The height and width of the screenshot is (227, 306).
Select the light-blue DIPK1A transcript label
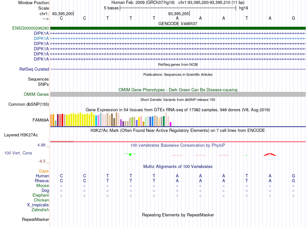41,38
